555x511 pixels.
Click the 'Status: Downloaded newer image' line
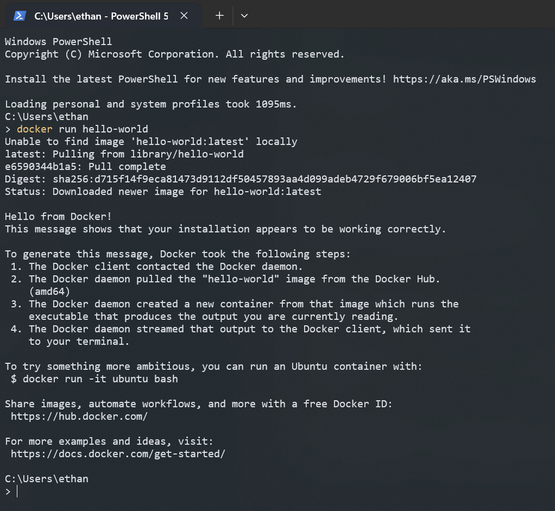(x=163, y=192)
